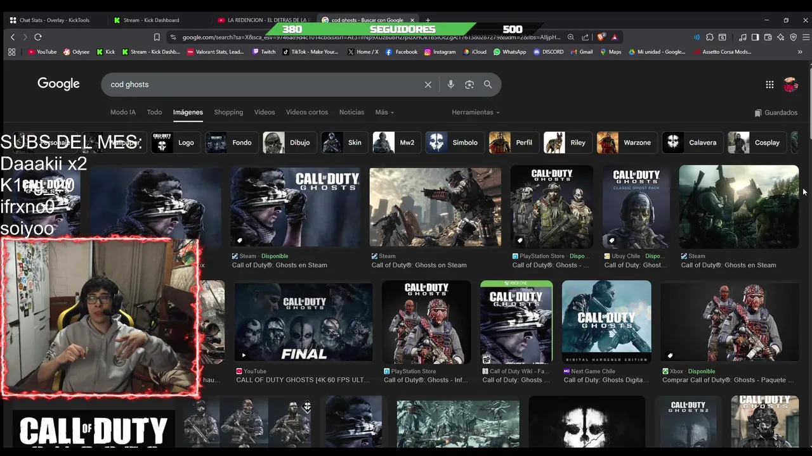Switch to Videos cortos tab
Image resolution: width=812 pixels, height=456 pixels.
coord(307,112)
